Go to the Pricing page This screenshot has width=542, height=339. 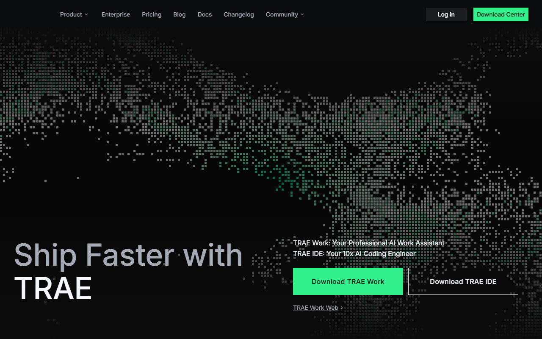(x=152, y=14)
